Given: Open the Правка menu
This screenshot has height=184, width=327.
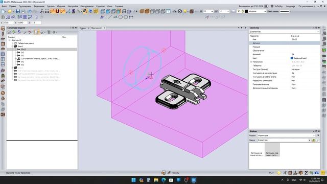Looking at the screenshot, I should click(13, 6).
